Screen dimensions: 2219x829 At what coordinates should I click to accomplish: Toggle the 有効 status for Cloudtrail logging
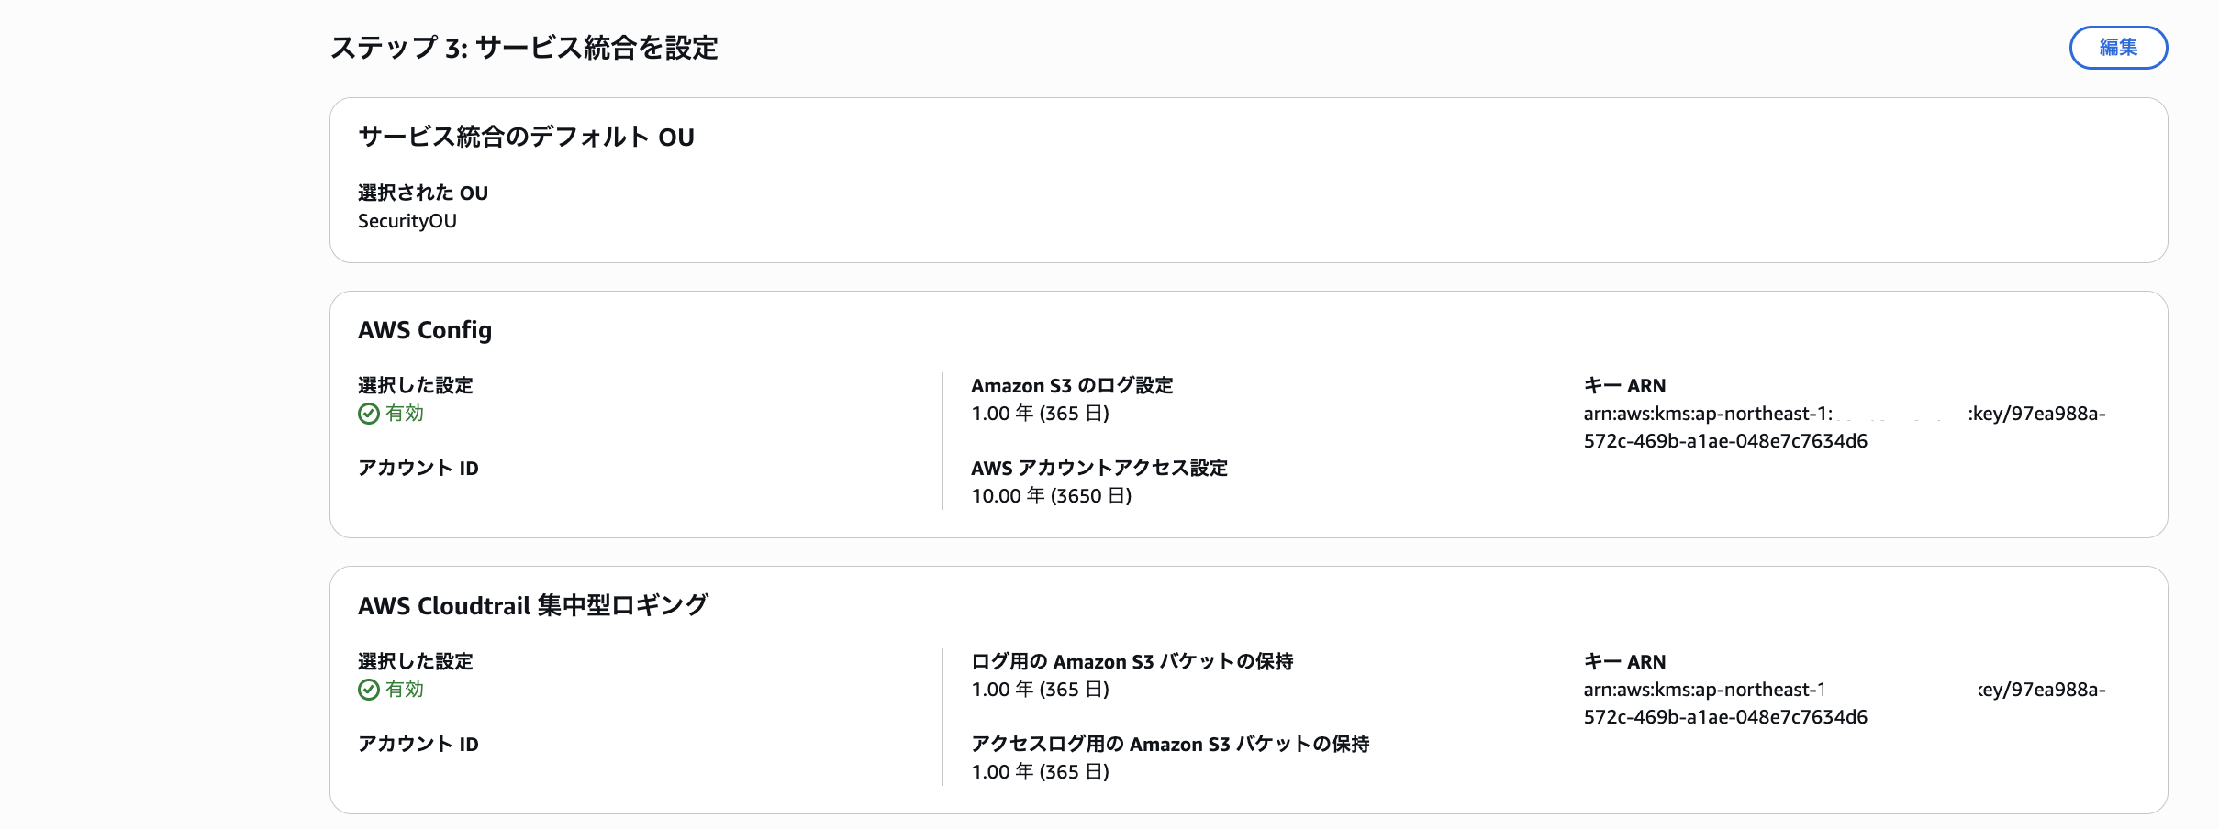click(x=390, y=689)
